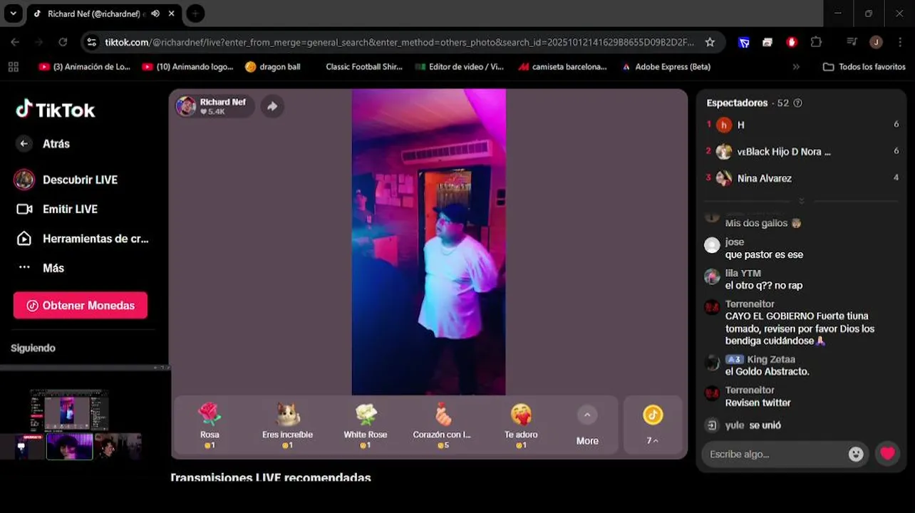This screenshot has width=915, height=513.
Task: Share the live stream with arrow icon
Action: pos(272,106)
